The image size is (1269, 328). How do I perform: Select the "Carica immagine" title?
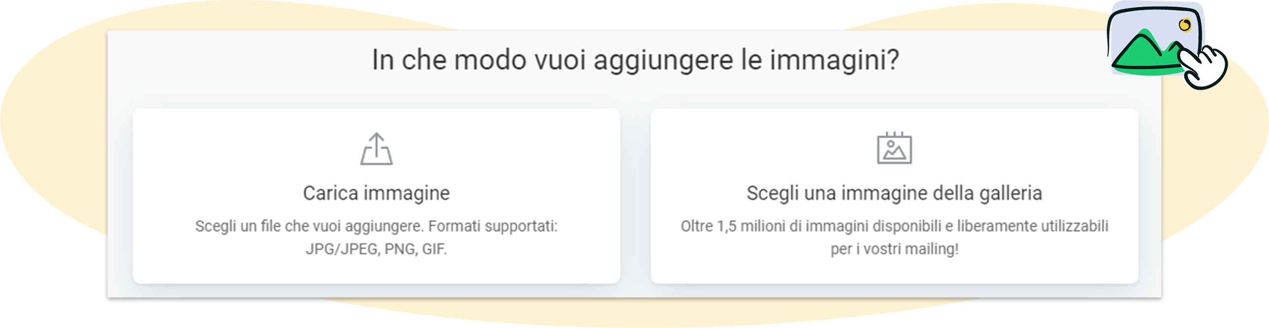click(x=376, y=193)
